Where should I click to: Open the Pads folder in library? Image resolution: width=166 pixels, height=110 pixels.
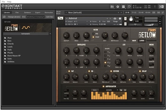[10, 50]
